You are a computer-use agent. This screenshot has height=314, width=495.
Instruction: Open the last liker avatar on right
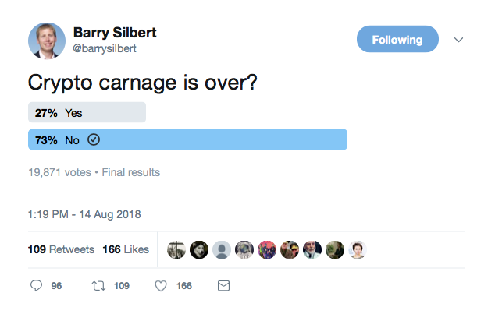coord(358,250)
